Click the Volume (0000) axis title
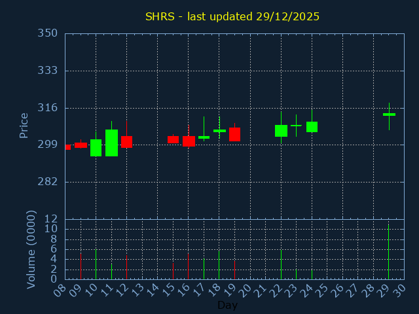The width and height of the screenshot is (419, 314). [31, 249]
